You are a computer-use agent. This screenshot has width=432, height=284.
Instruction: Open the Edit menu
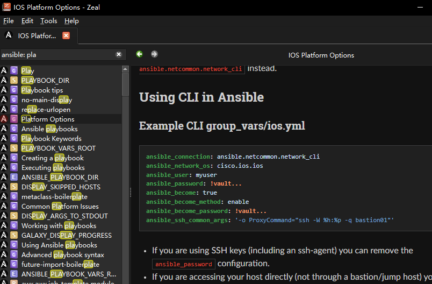point(27,21)
